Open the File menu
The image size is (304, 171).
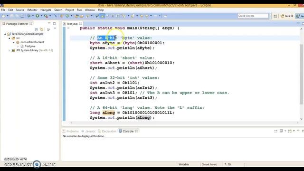point(3,10)
